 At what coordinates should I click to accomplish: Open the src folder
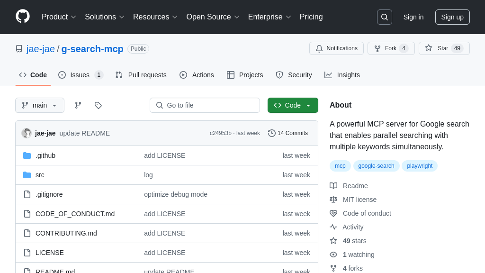click(40, 175)
